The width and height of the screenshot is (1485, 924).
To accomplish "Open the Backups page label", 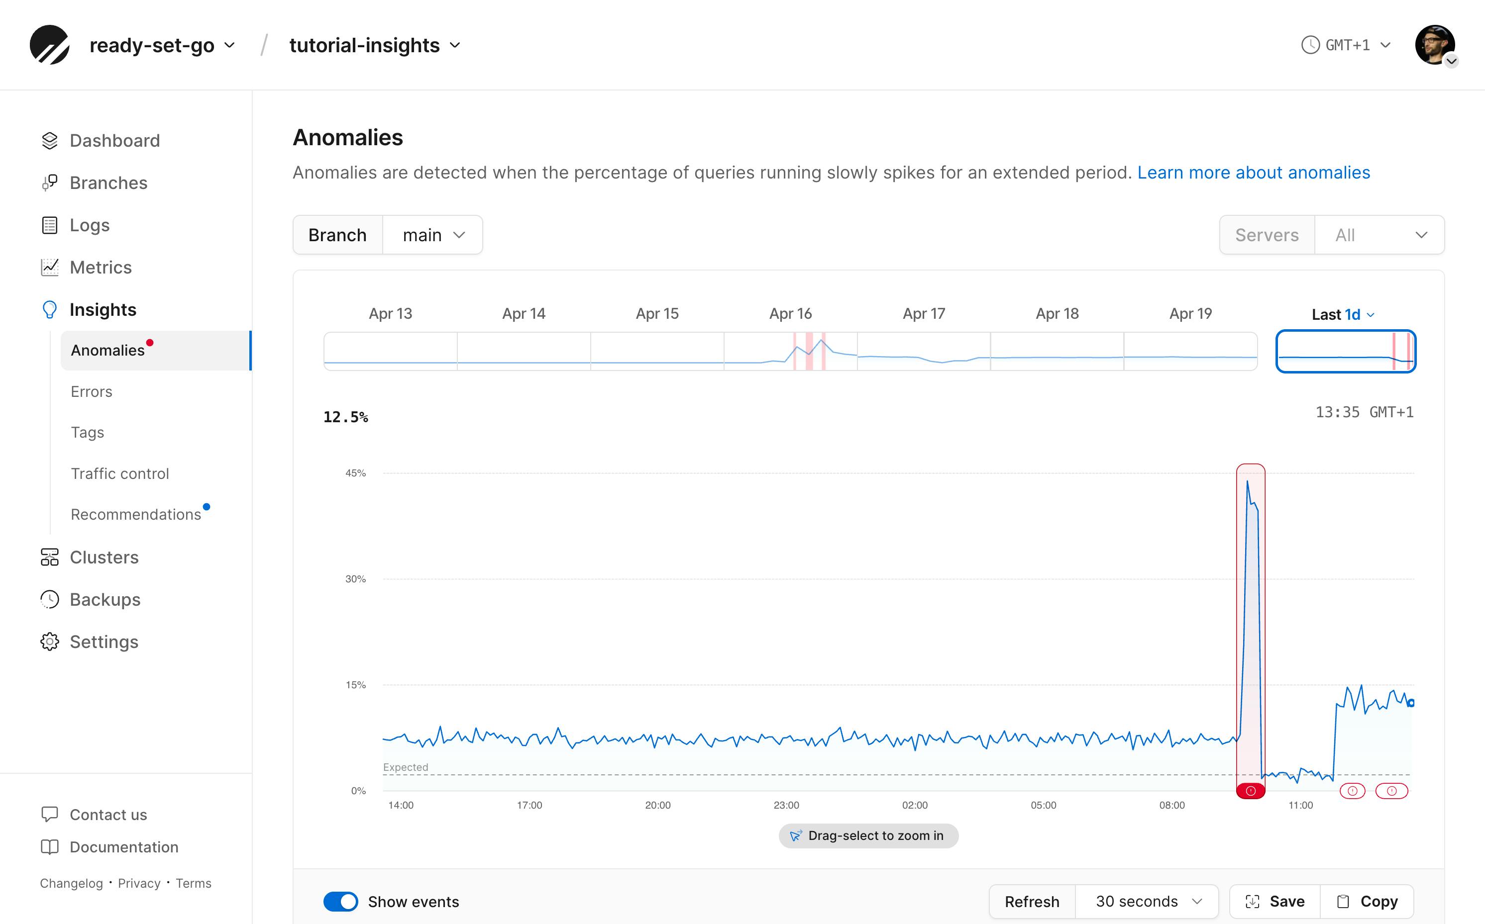I will click(x=105, y=599).
